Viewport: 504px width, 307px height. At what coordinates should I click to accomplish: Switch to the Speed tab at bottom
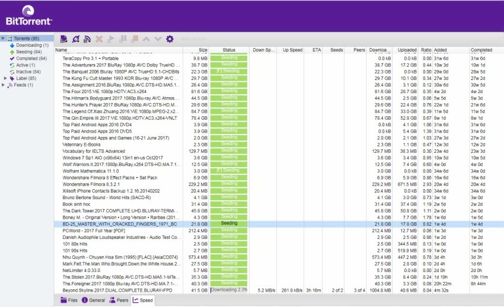pos(143,300)
